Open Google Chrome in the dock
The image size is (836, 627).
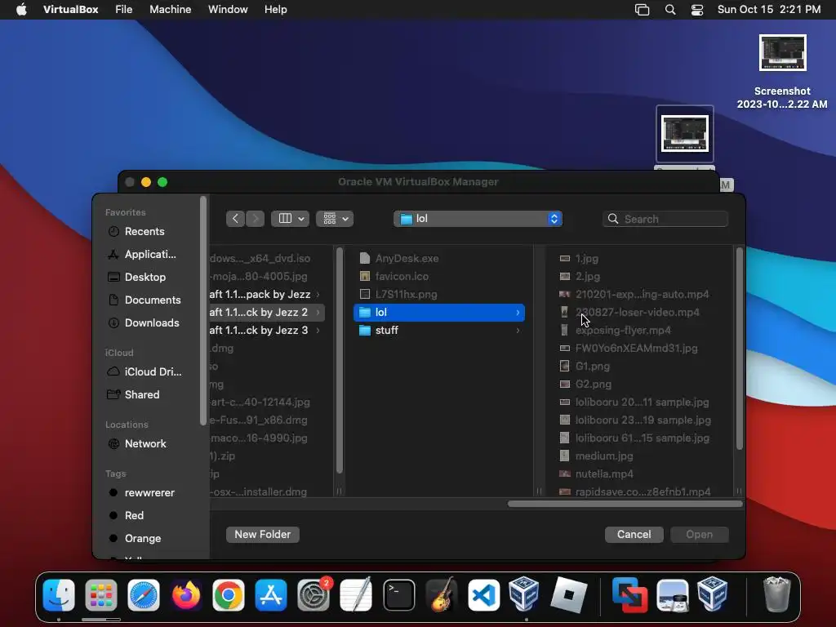click(229, 595)
